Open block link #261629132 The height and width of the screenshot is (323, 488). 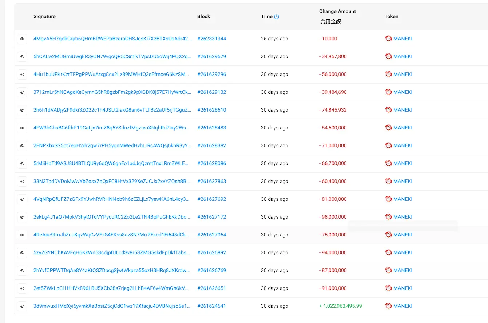211,92
